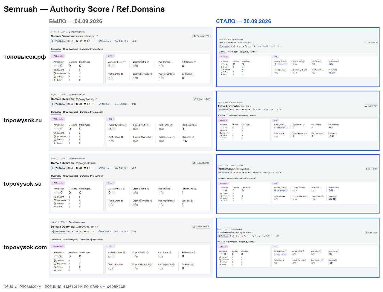
Task: Select DE region in topovysok.com Sep 4 panel
Action: tap(87, 232)
